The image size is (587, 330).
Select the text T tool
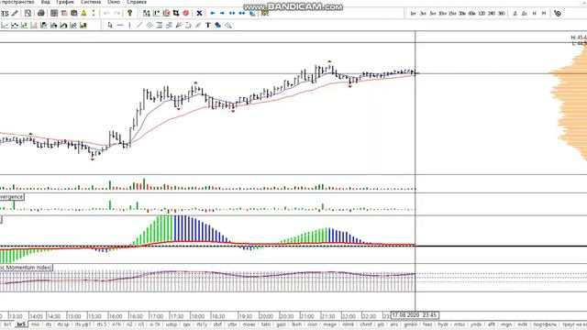(208, 25)
